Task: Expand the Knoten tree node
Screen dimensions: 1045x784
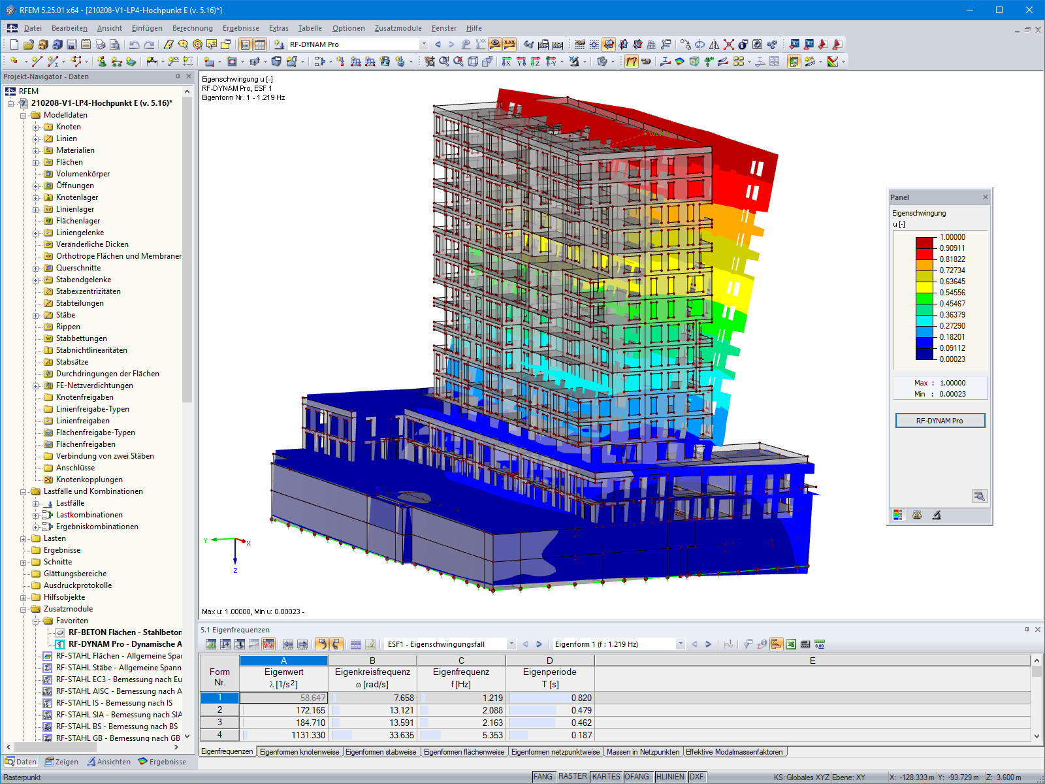Action: point(35,126)
